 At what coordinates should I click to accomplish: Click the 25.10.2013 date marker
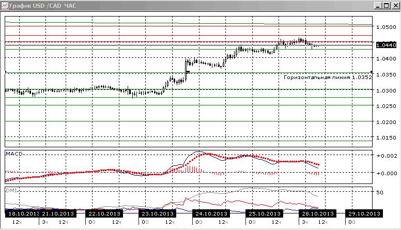point(264,213)
